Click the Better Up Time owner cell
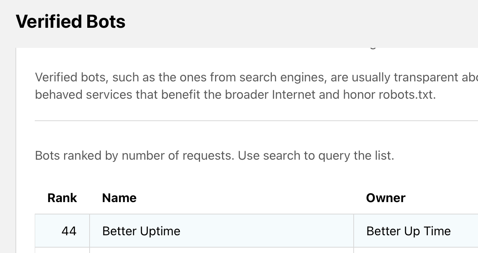The image size is (478, 253). click(409, 231)
